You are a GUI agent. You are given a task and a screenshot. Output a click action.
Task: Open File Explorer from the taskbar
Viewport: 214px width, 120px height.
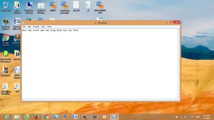click(17, 117)
